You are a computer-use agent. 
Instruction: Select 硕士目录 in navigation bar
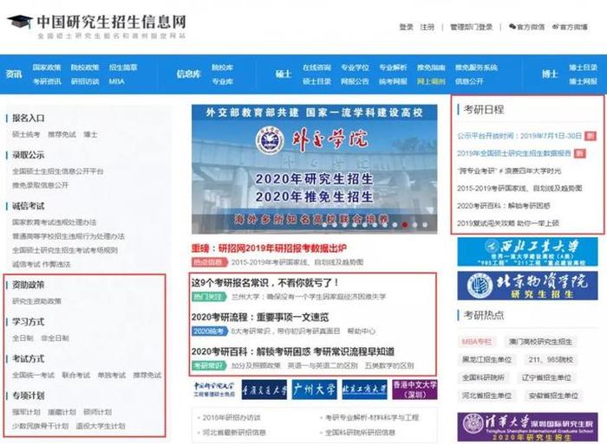pyautogui.click(x=317, y=81)
